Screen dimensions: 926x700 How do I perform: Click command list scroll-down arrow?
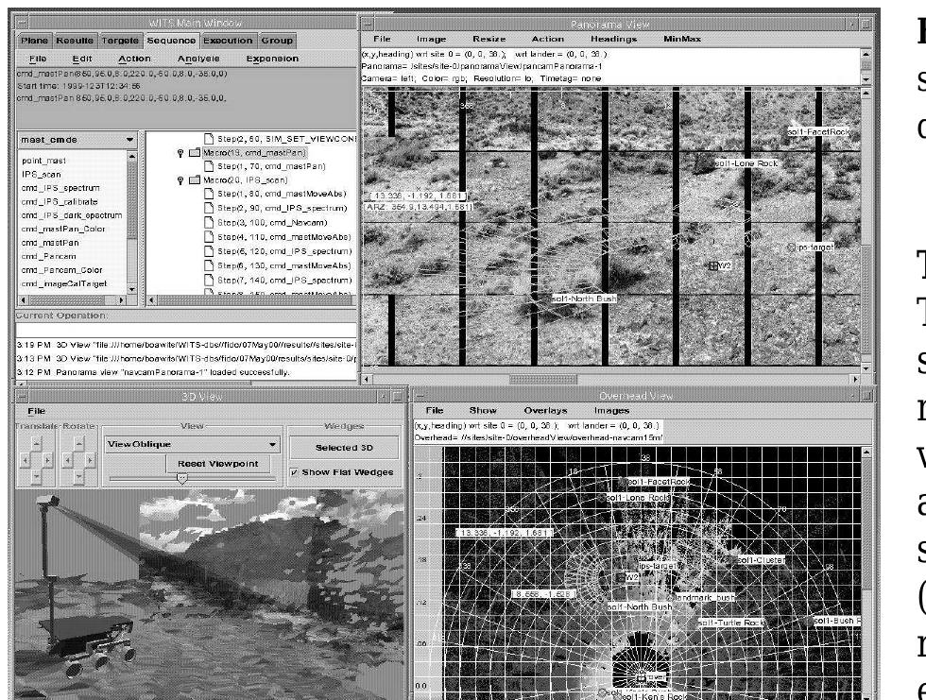coord(131,289)
